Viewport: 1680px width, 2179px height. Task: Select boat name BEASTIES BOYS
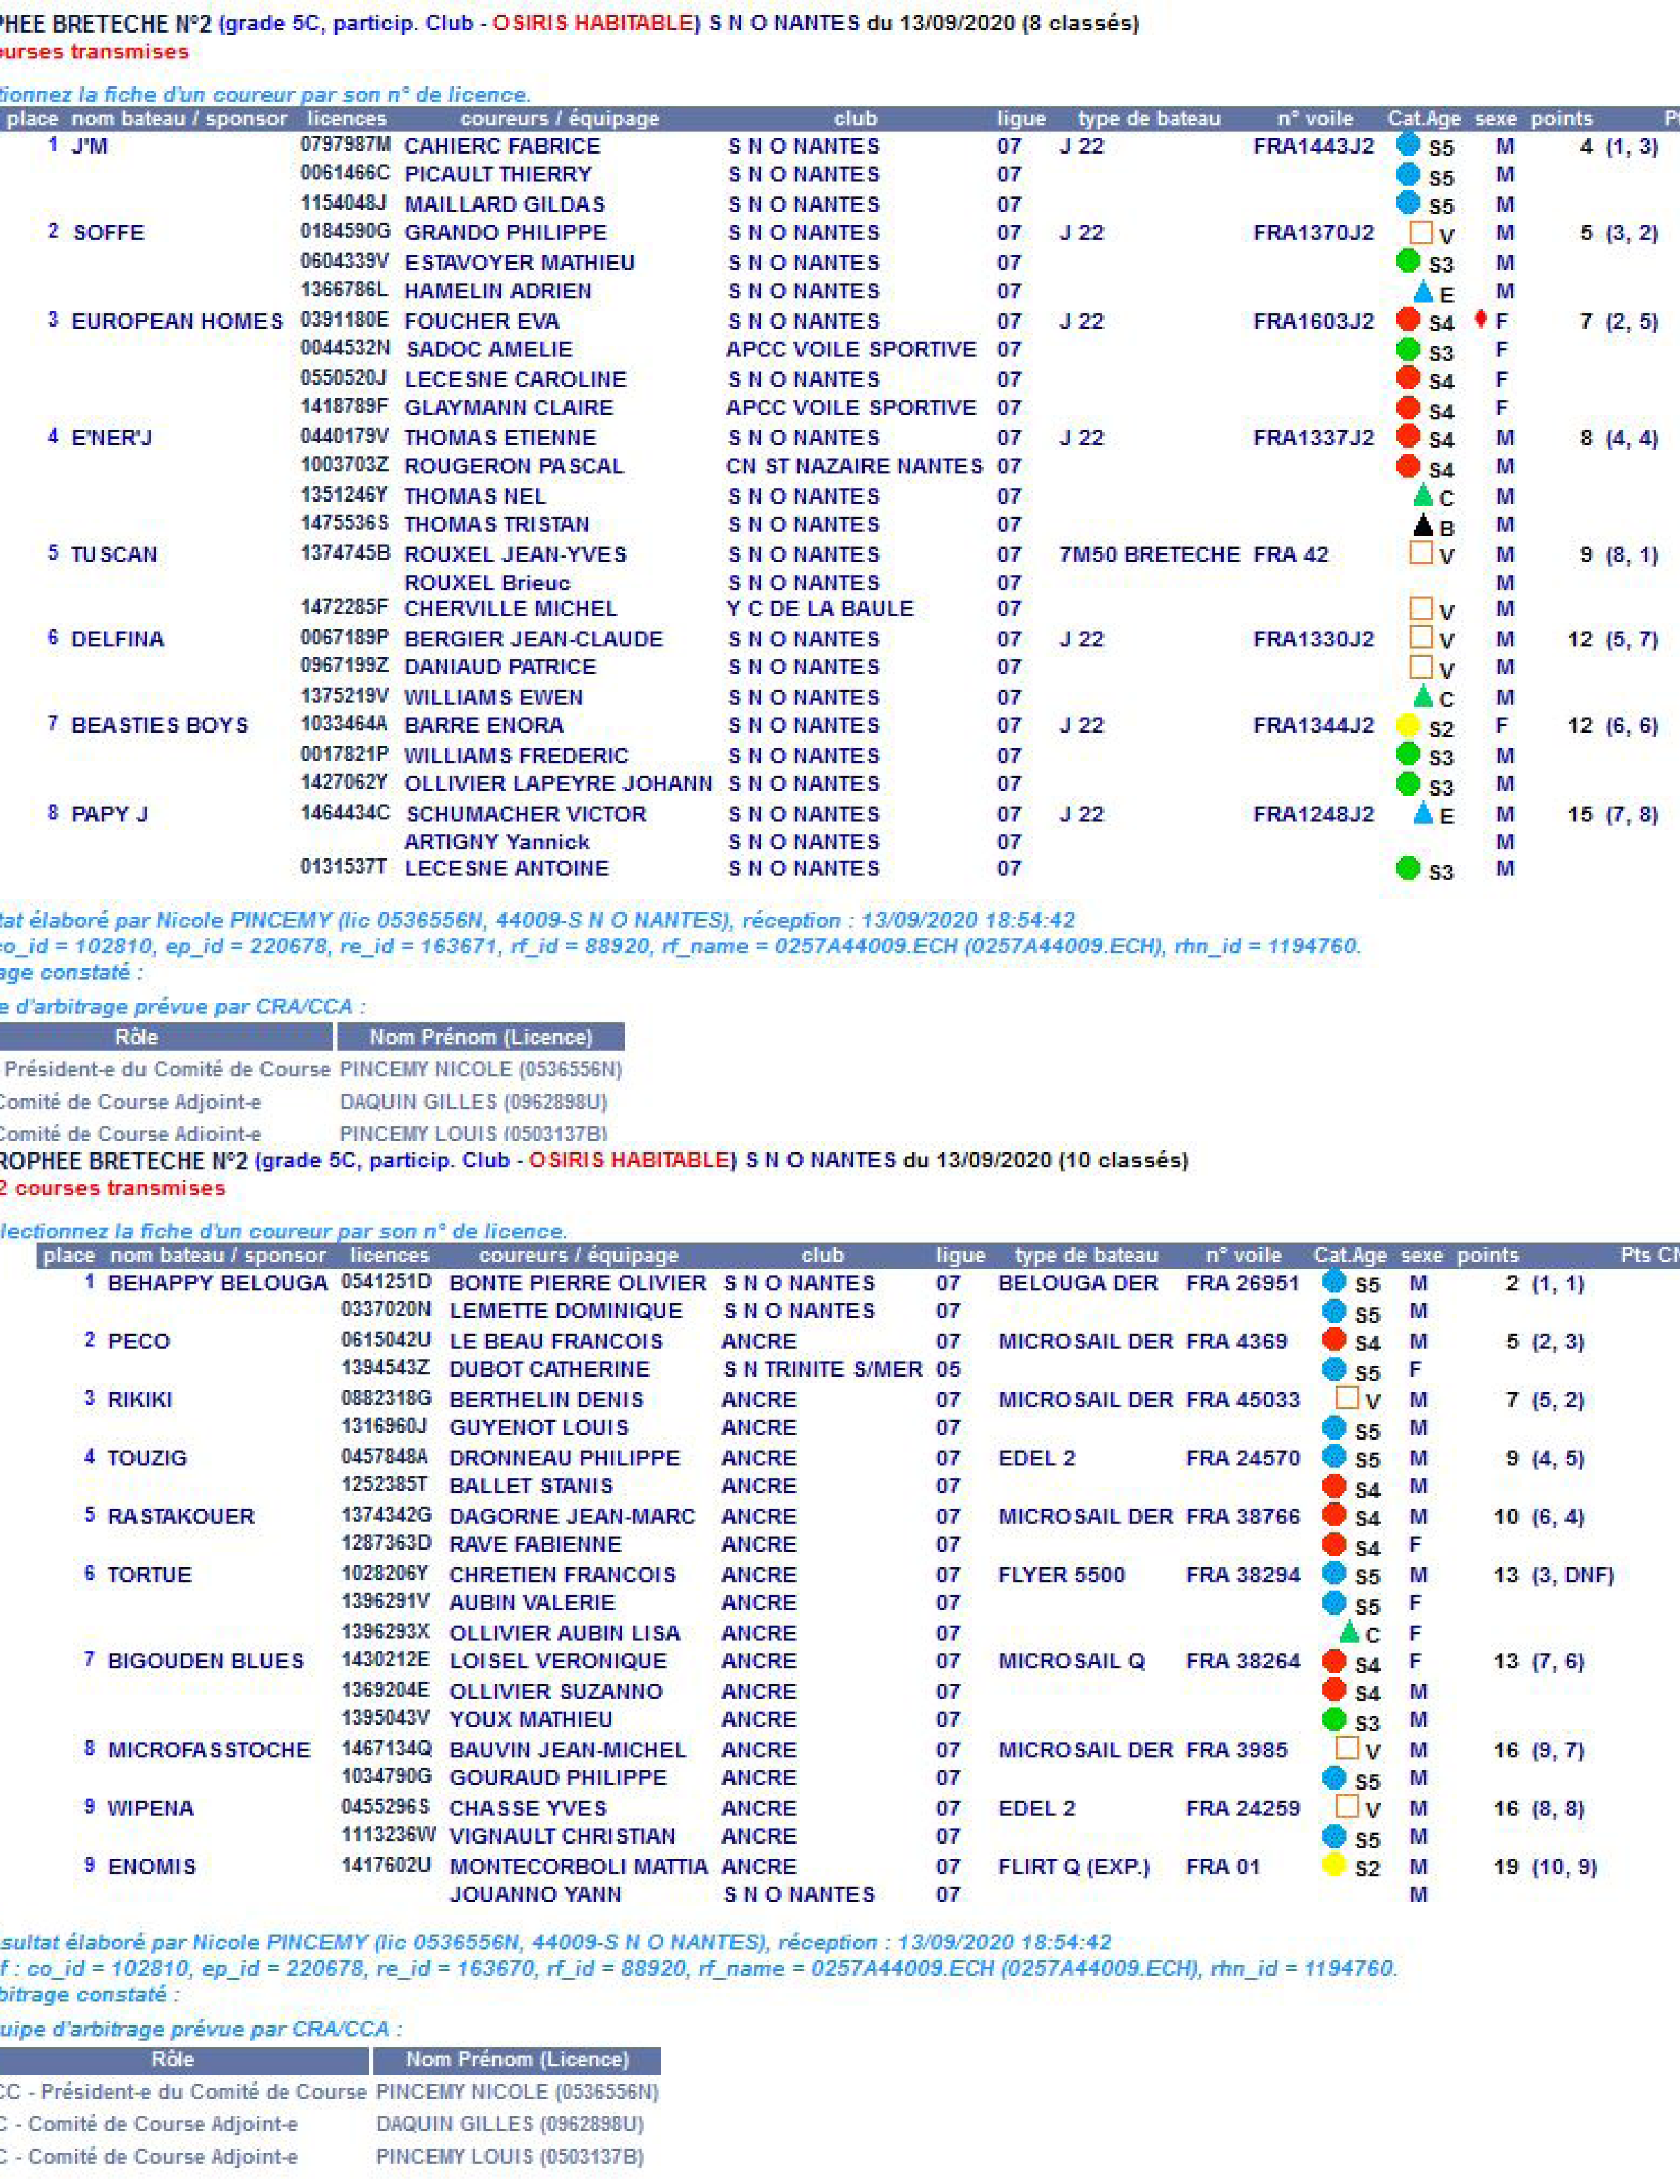pyautogui.click(x=160, y=726)
